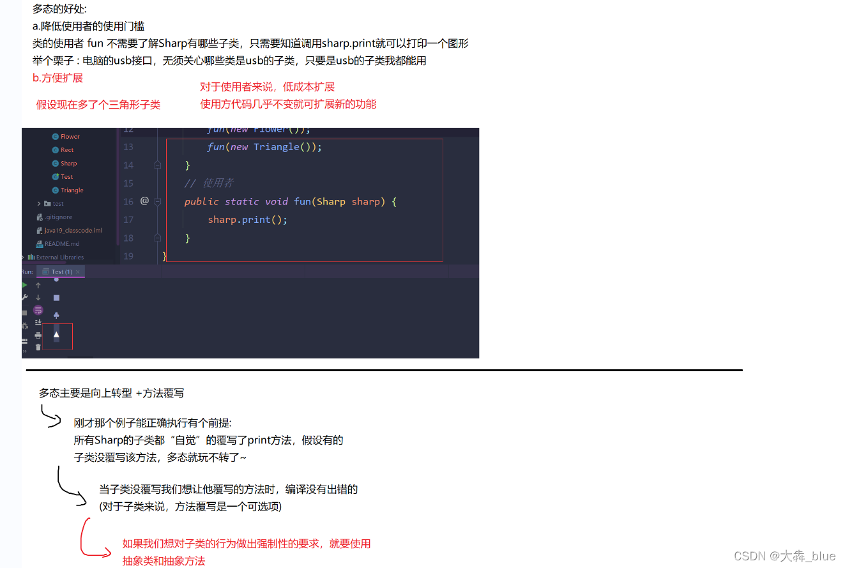Click the 'b.方便扩展' red heading
Viewport: 845px width, 568px height.
tap(57, 78)
